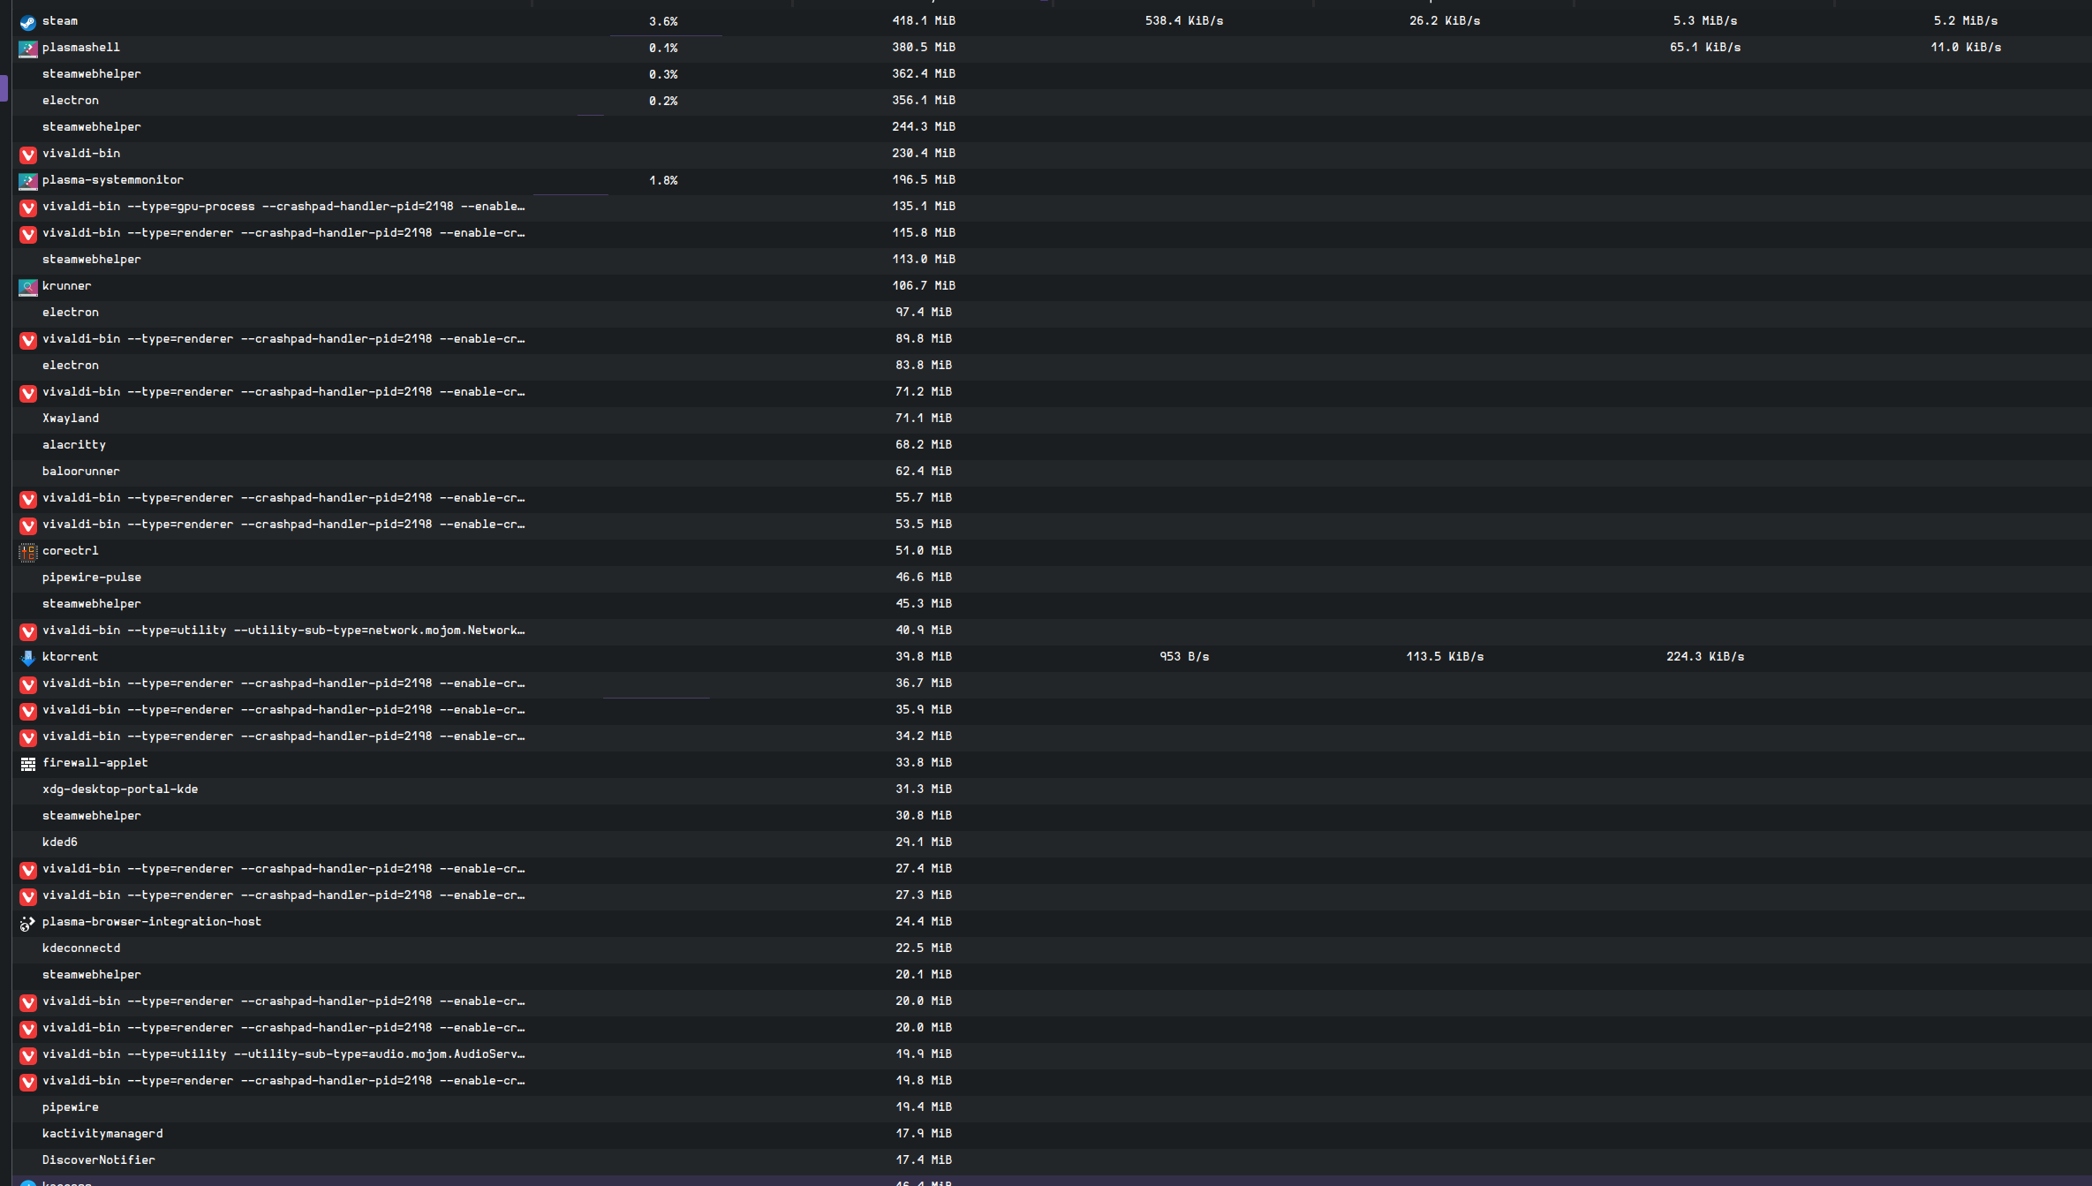Select the vivaldi-bin network.mojom utility command
2092x1186 pixels.
click(x=283, y=630)
